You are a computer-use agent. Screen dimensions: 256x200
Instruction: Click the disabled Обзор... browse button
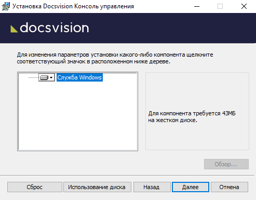pyautogui.click(x=226, y=164)
